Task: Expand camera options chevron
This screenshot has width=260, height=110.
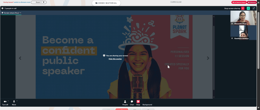Action: tap(8, 101)
